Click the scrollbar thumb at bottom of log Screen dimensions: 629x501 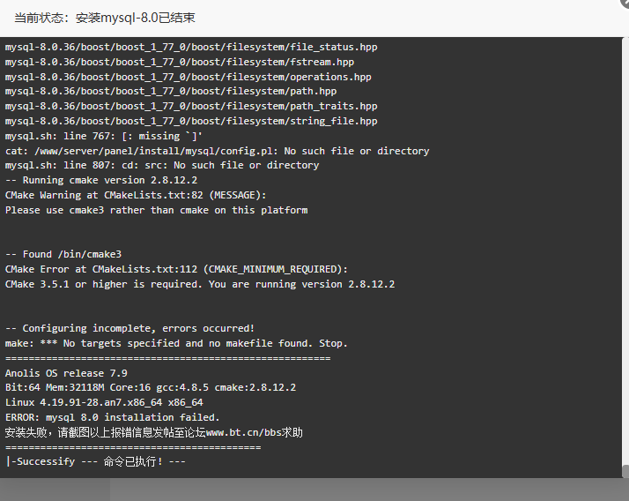tap(625, 471)
